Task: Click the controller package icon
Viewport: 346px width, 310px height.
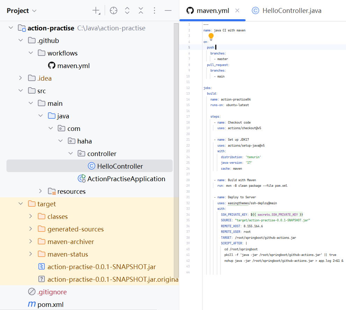Action: (x=81, y=154)
